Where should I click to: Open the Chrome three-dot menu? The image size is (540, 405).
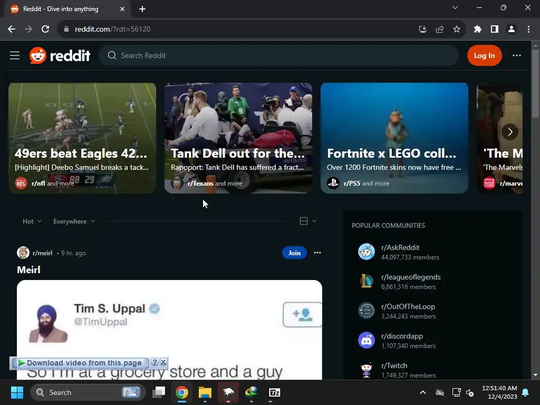[x=528, y=30]
